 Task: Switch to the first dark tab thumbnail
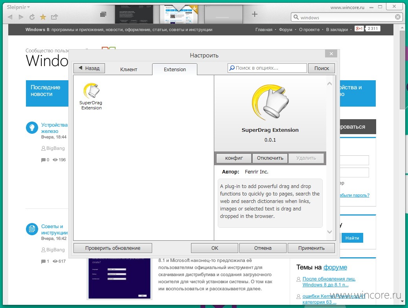(134, 14)
